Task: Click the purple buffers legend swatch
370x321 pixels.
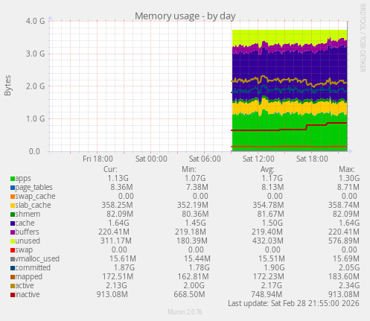Action: click(x=13, y=232)
